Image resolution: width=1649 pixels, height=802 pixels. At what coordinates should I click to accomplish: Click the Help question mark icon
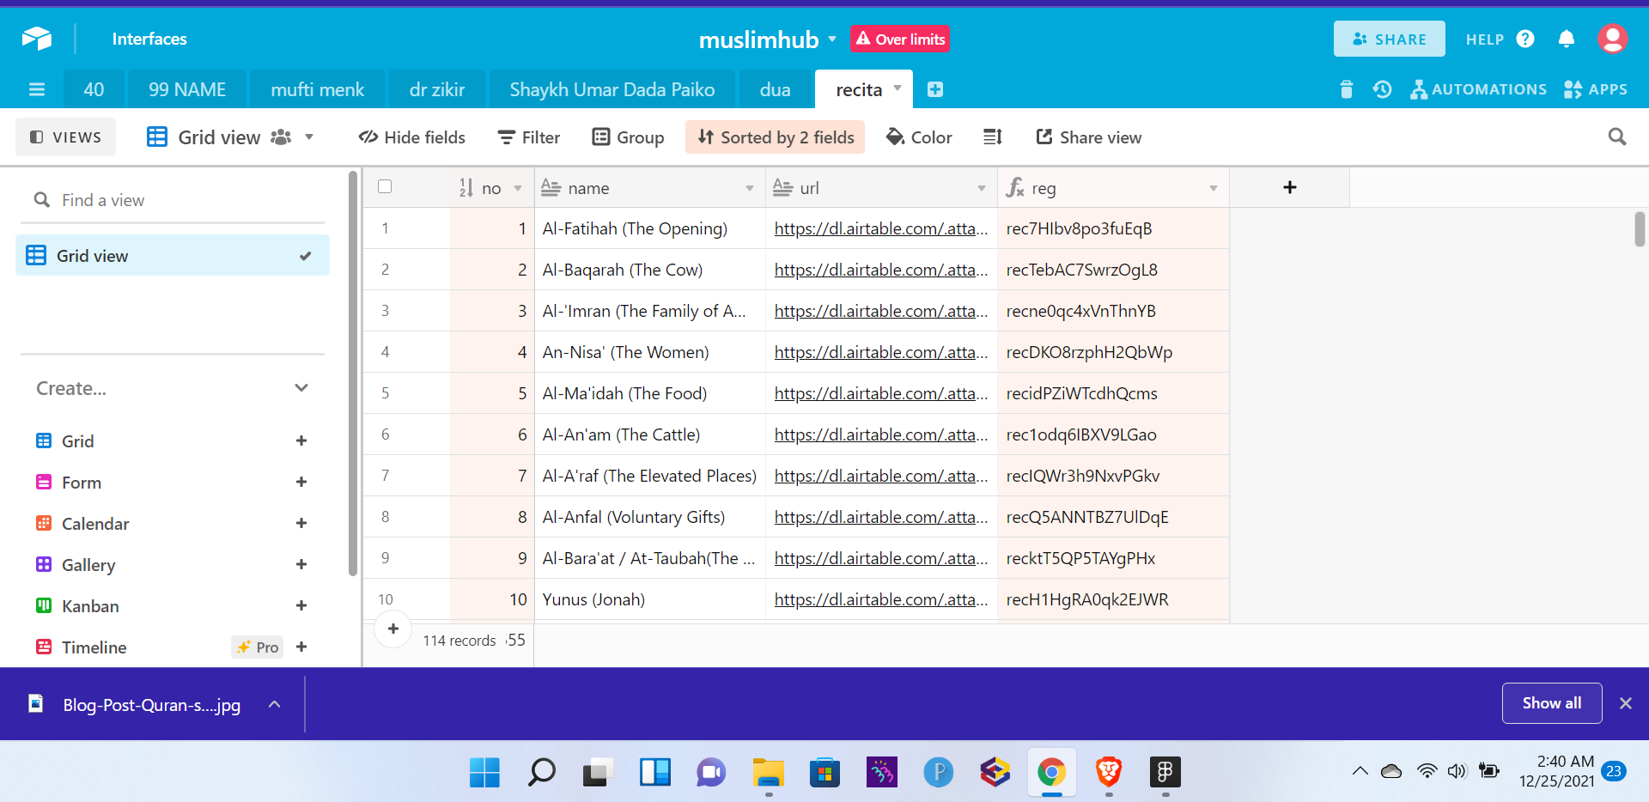(x=1525, y=39)
